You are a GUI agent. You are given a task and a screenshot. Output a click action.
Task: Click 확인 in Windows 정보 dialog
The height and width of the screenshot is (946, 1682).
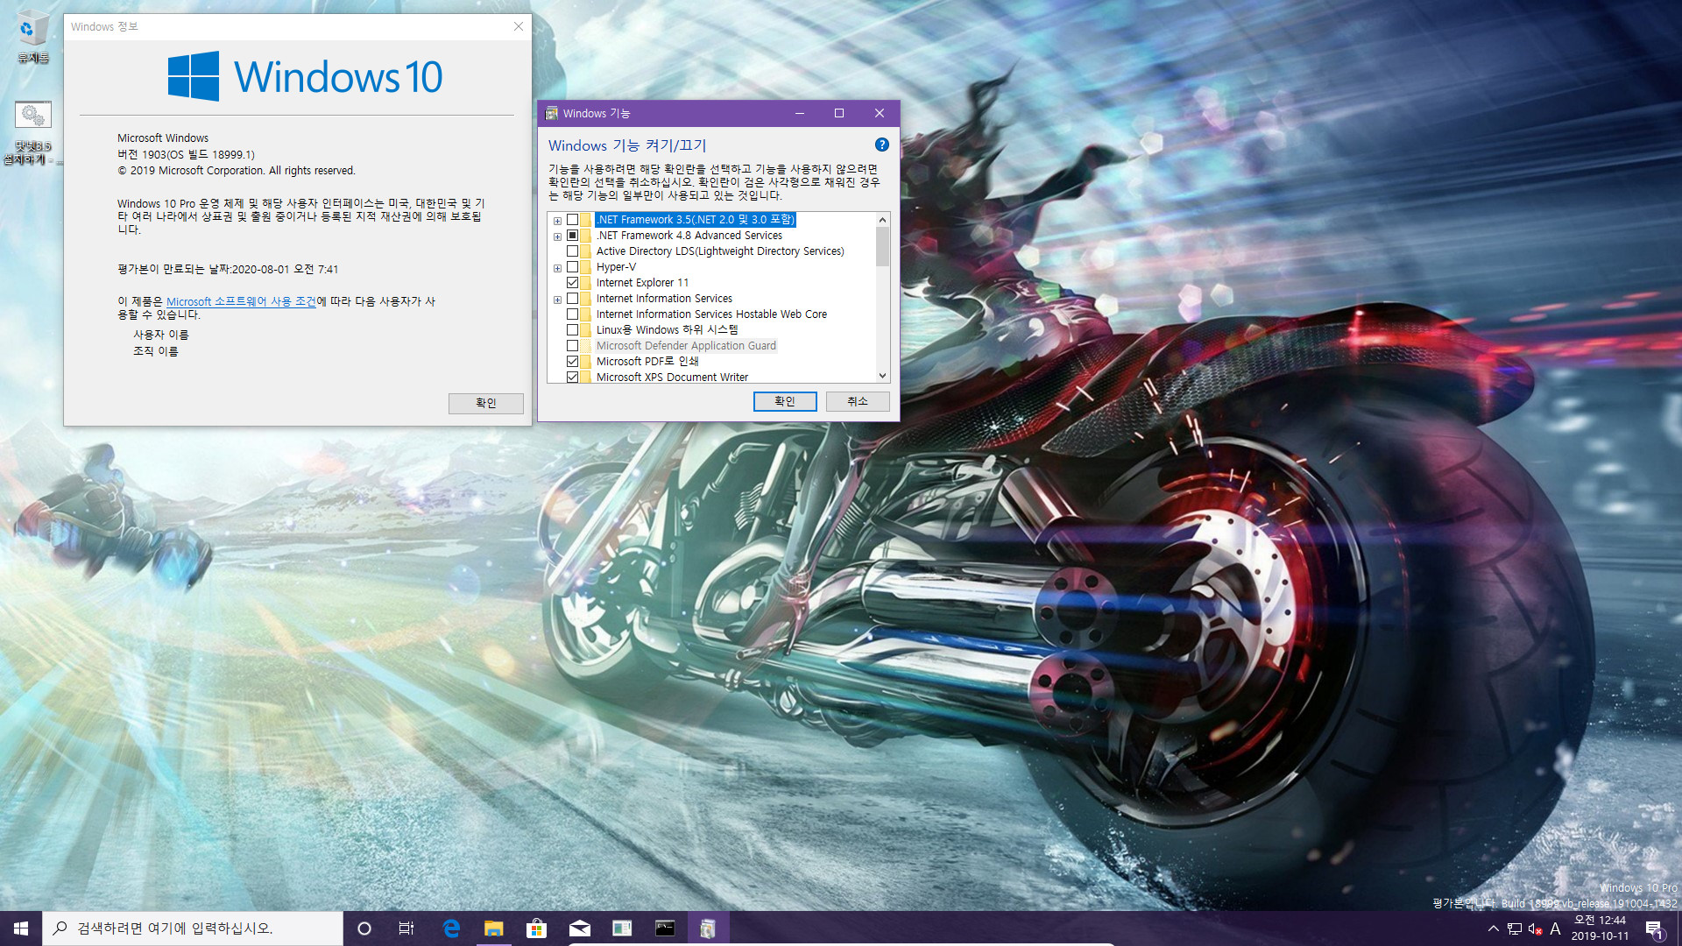pos(485,403)
